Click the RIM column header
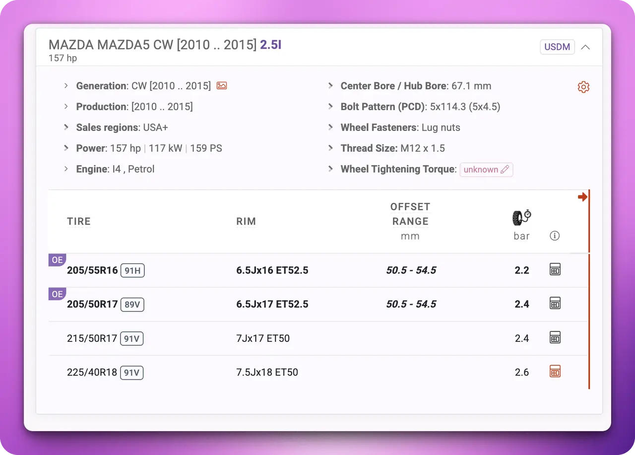Image resolution: width=635 pixels, height=455 pixels. click(246, 221)
